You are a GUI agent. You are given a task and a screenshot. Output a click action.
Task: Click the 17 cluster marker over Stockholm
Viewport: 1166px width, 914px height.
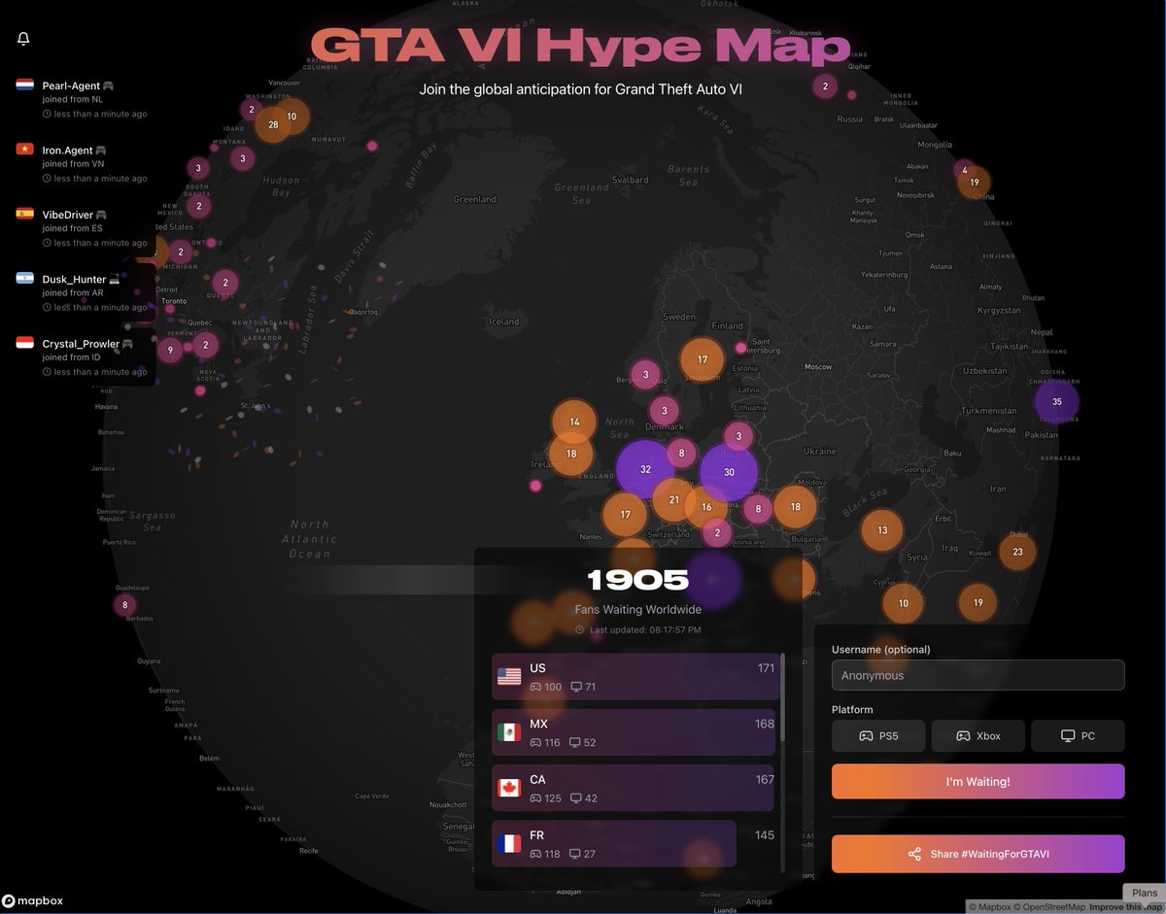click(702, 359)
